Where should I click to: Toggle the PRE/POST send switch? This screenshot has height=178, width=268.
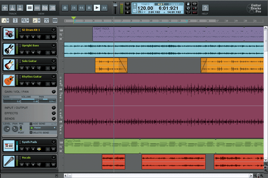[x=20, y=128]
